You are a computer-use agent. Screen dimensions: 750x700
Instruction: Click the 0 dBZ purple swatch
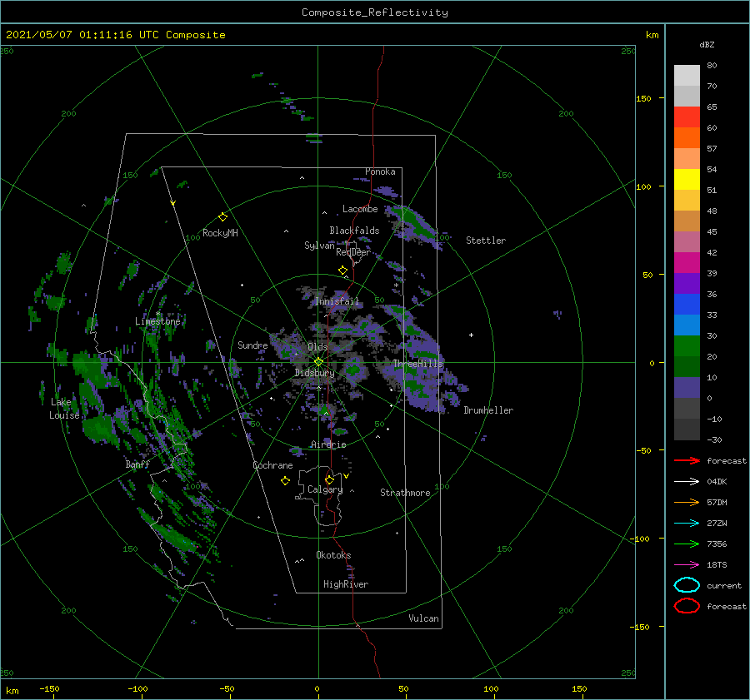(x=687, y=387)
